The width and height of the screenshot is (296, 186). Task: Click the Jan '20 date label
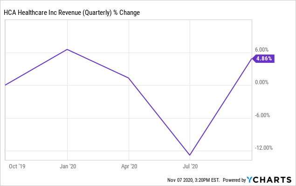pos(68,166)
